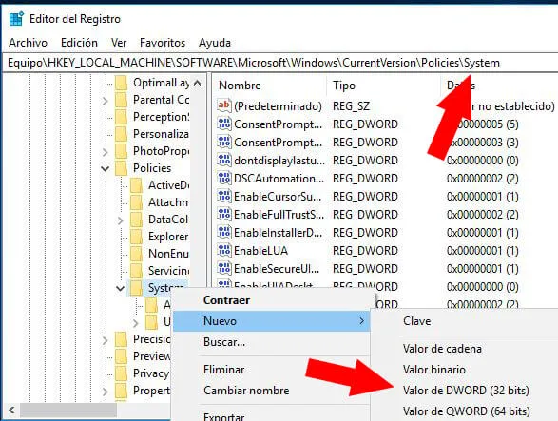
Task: Select the ConsentPrompt value with data 0x00000003
Action: tap(278, 143)
